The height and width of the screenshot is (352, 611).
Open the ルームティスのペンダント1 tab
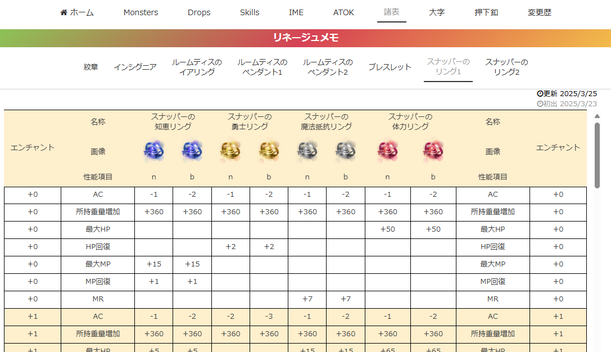(x=262, y=67)
